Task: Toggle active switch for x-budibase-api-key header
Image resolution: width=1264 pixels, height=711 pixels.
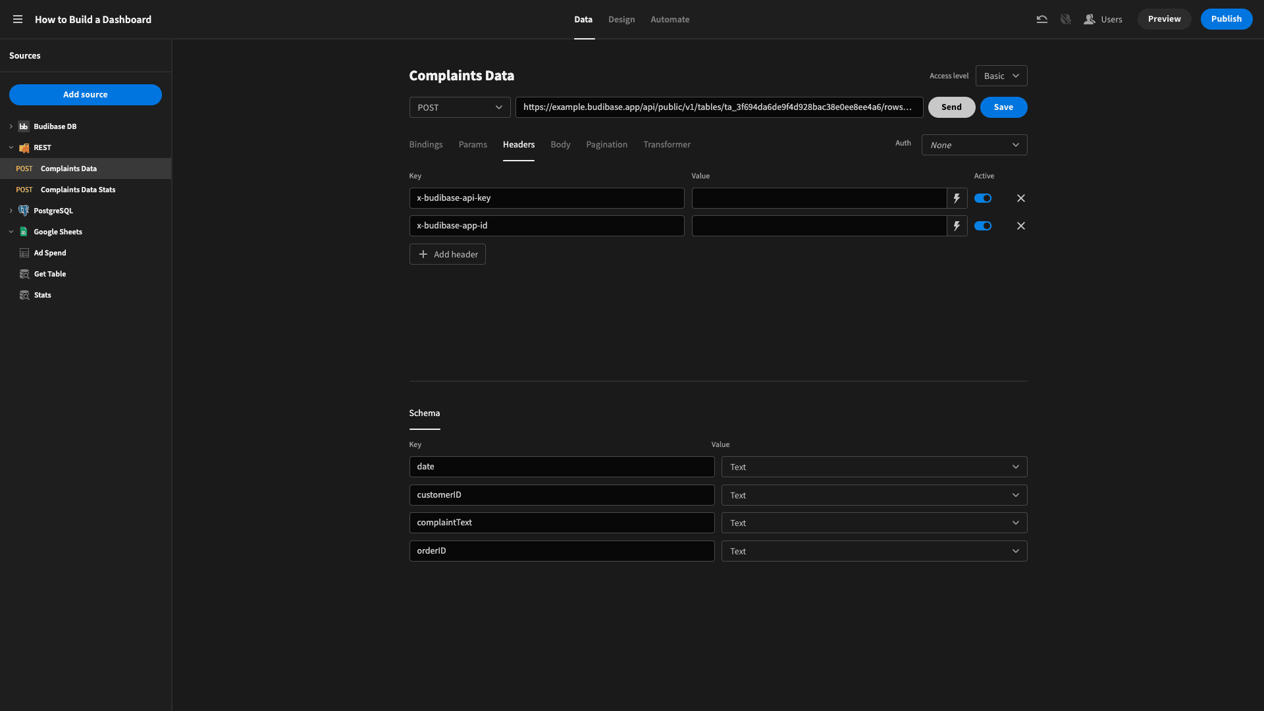Action: (983, 198)
